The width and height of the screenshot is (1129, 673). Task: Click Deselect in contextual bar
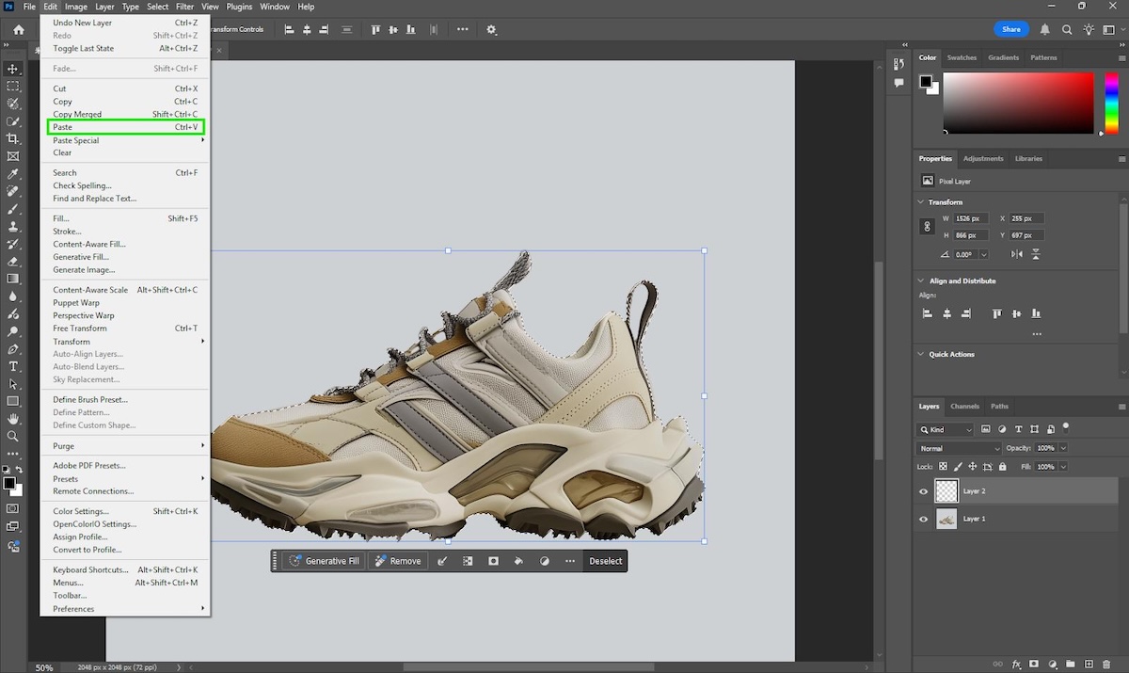click(x=606, y=561)
